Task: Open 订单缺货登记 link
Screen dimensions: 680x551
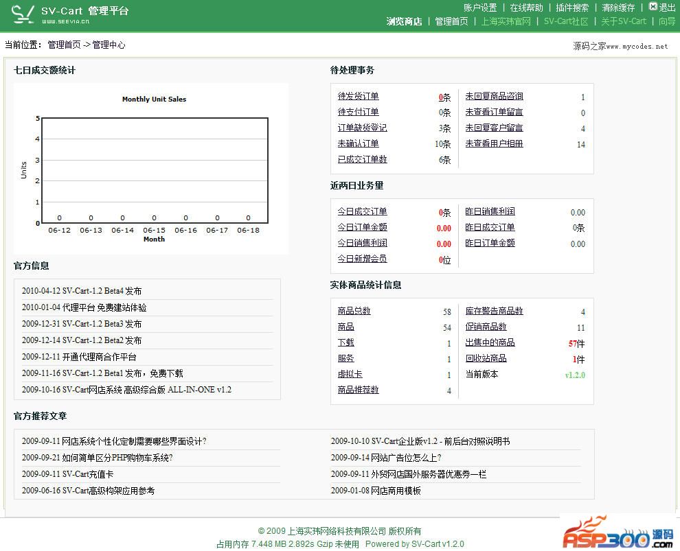Action: point(362,128)
